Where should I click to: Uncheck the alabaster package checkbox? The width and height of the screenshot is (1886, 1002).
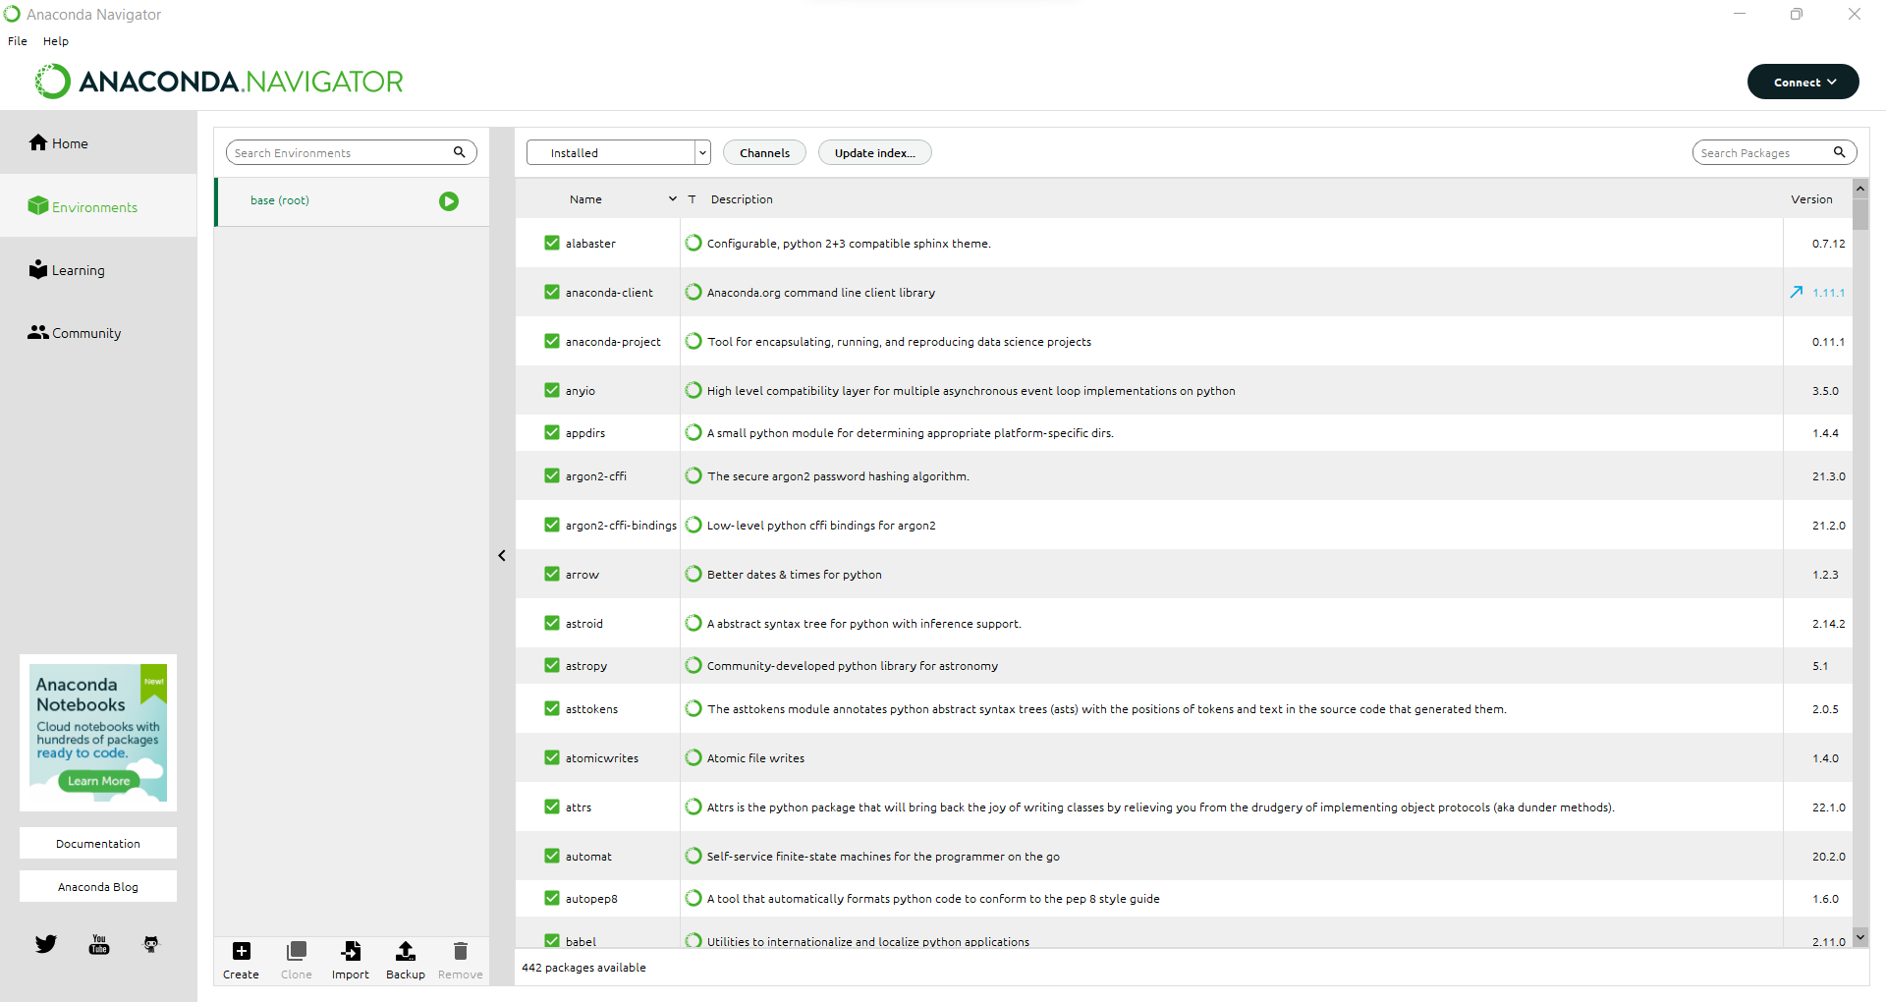tap(552, 243)
